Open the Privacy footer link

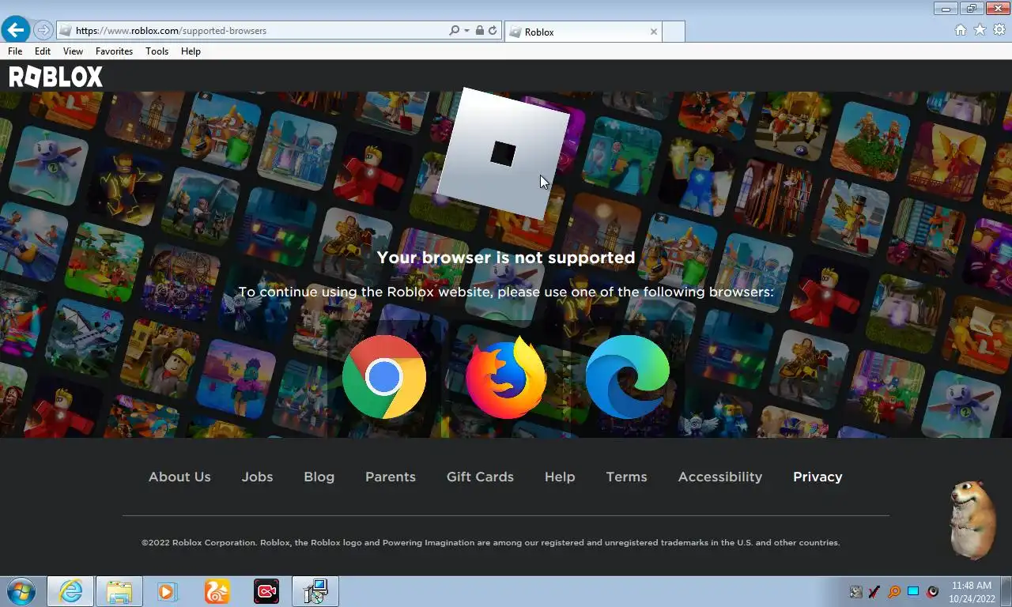(818, 477)
